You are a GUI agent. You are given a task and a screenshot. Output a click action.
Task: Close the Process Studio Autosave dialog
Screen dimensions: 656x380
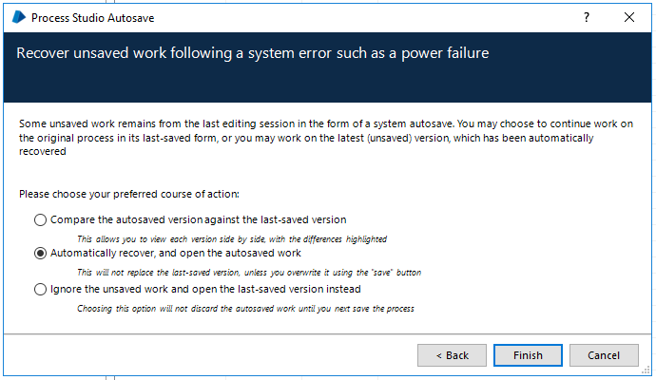(629, 17)
